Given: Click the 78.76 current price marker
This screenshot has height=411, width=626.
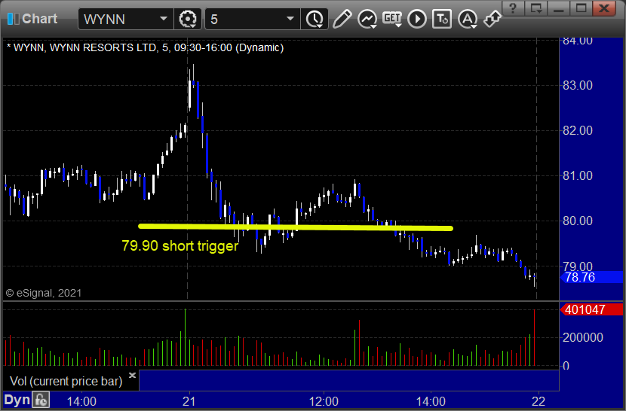Looking at the screenshot, I should click(592, 277).
